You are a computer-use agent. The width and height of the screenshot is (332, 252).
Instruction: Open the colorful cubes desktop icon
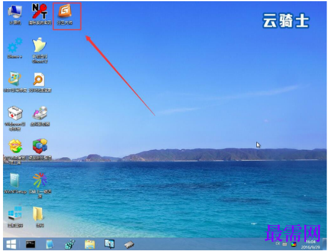[40, 149]
